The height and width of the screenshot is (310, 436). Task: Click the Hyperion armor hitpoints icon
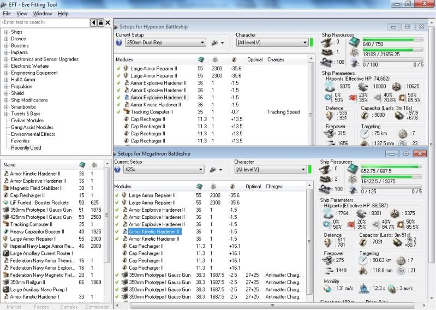[x=363, y=87]
